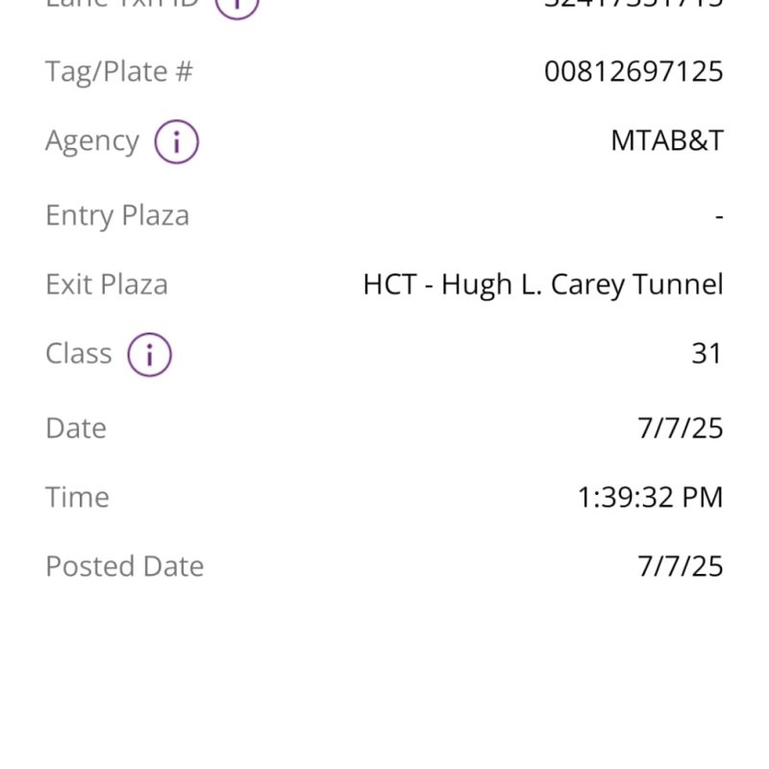Click the tag number 00812697125
This screenshot has width=769, height=769.
(x=633, y=71)
